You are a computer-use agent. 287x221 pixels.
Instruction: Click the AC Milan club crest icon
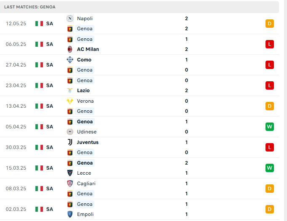pyautogui.click(x=70, y=49)
